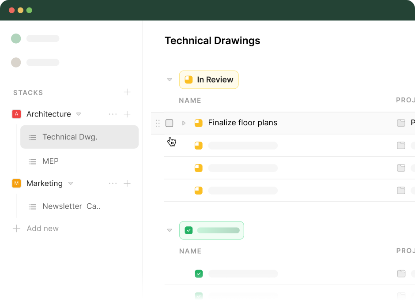Click the plus icon beside Add new

click(x=16, y=228)
